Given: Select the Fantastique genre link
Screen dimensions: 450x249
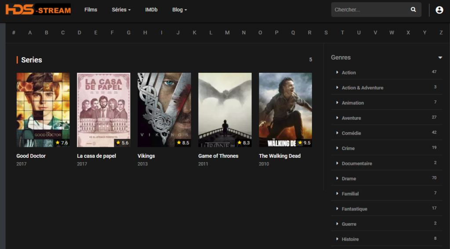Looking at the screenshot, I should click(355, 209).
